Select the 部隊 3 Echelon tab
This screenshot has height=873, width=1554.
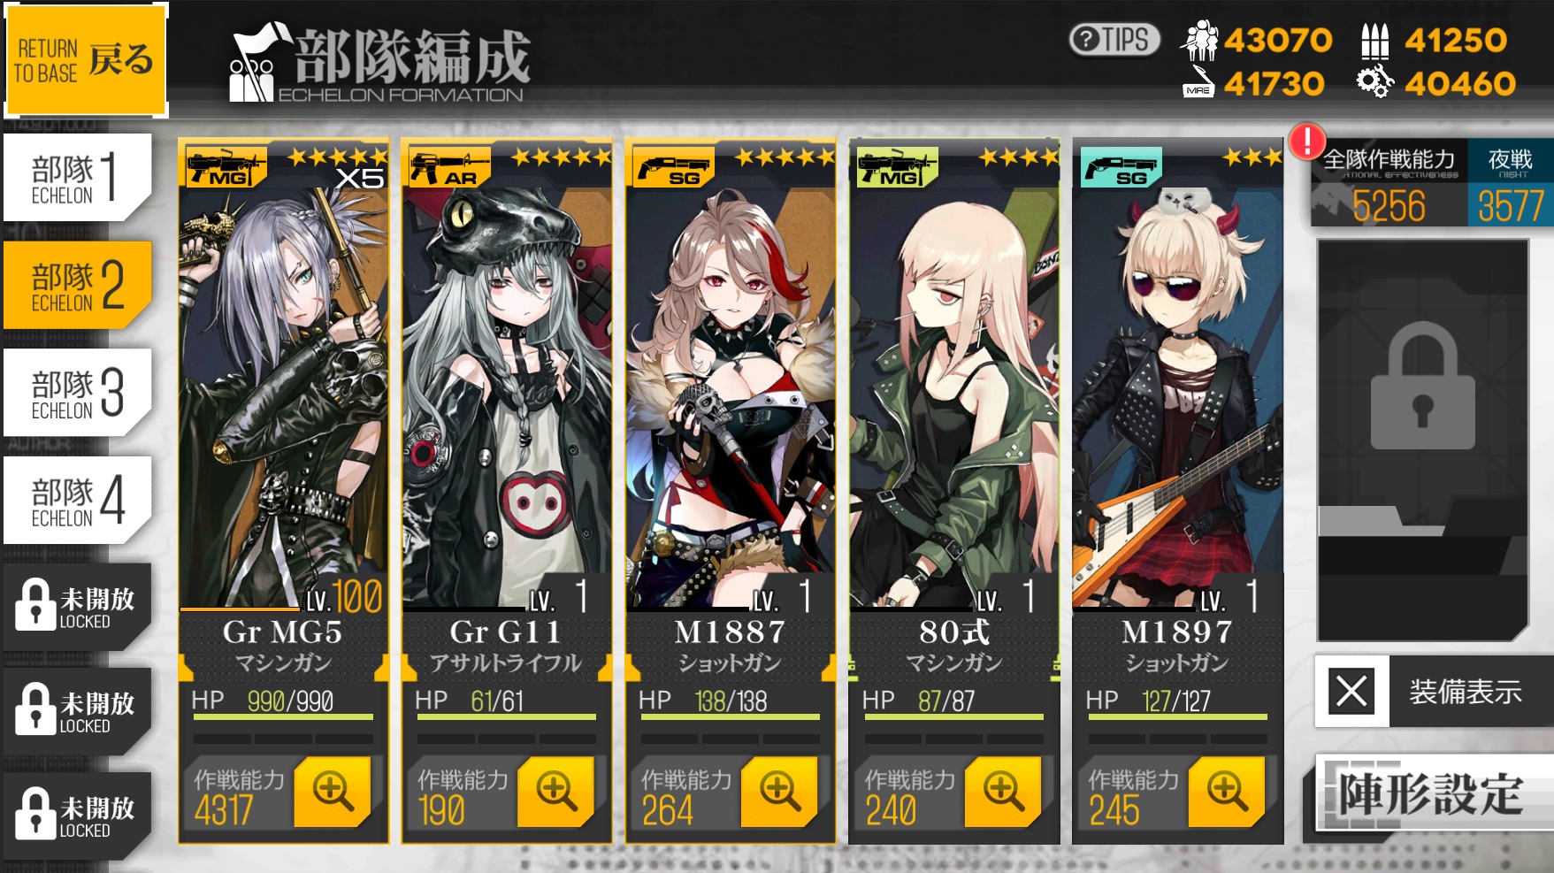click(76, 392)
